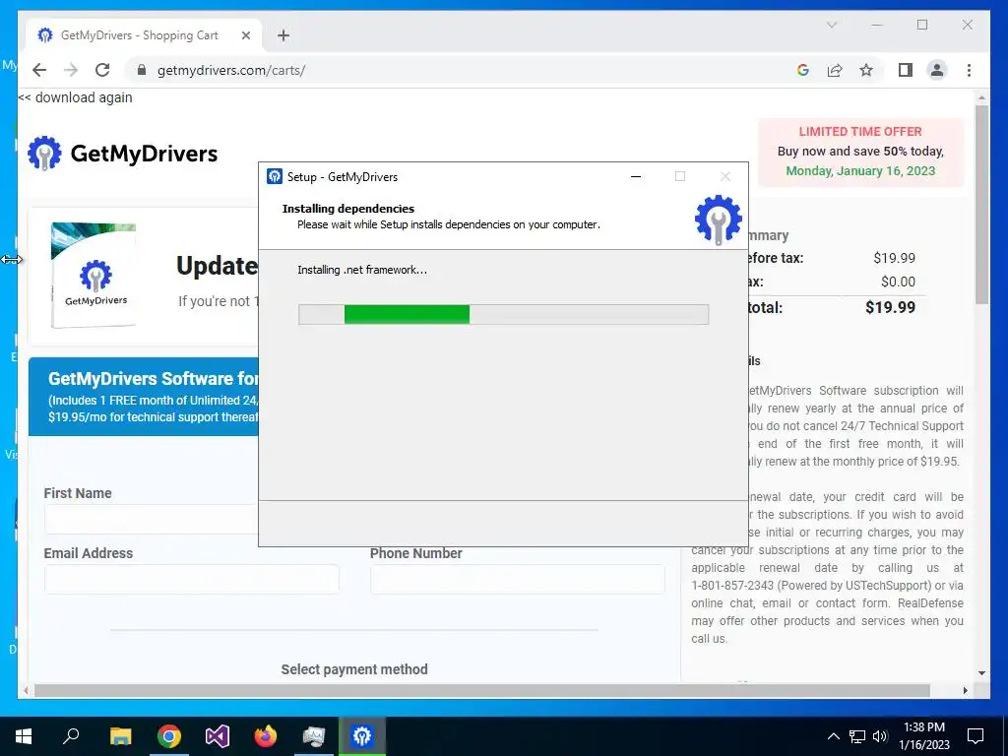Click the address bar URL getmydrivers.com/carts/

tap(231, 70)
